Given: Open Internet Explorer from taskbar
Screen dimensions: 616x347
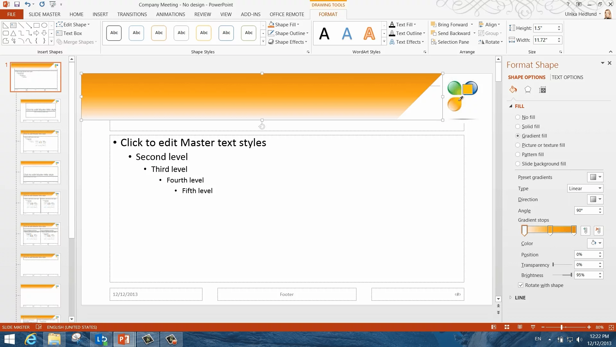Looking at the screenshot, I should [31, 339].
